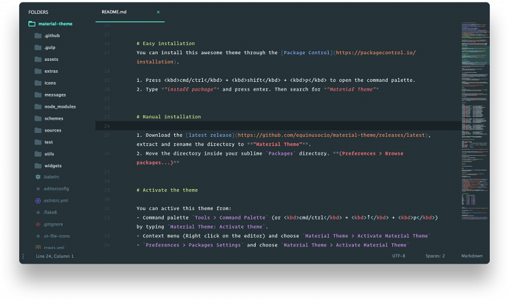This screenshot has height=300, width=509.
Task: Click the .st-file-icons file icon
Action: pyautogui.click(x=38, y=236)
